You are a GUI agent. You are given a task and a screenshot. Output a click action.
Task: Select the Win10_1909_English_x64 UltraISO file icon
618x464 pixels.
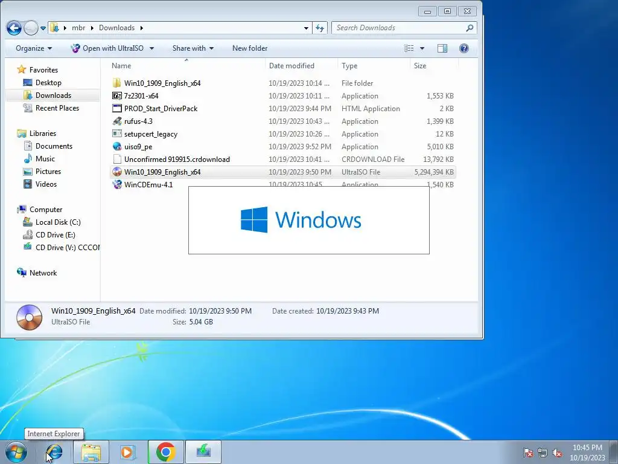click(116, 172)
